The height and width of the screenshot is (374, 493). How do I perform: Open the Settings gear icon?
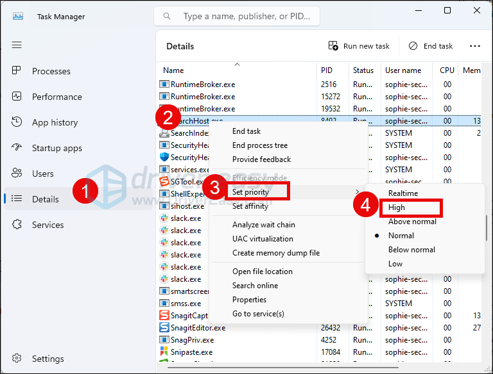[17, 359]
